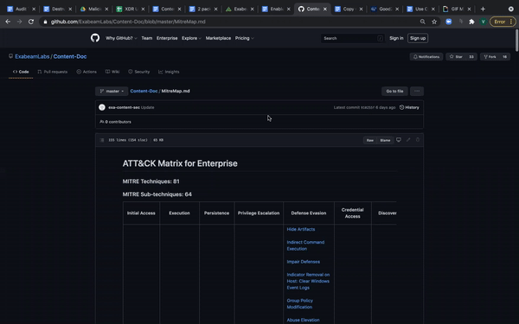Click in the GitHub search field
The height and width of the screenshot is (324, 519).
click(x=353, y=38)
